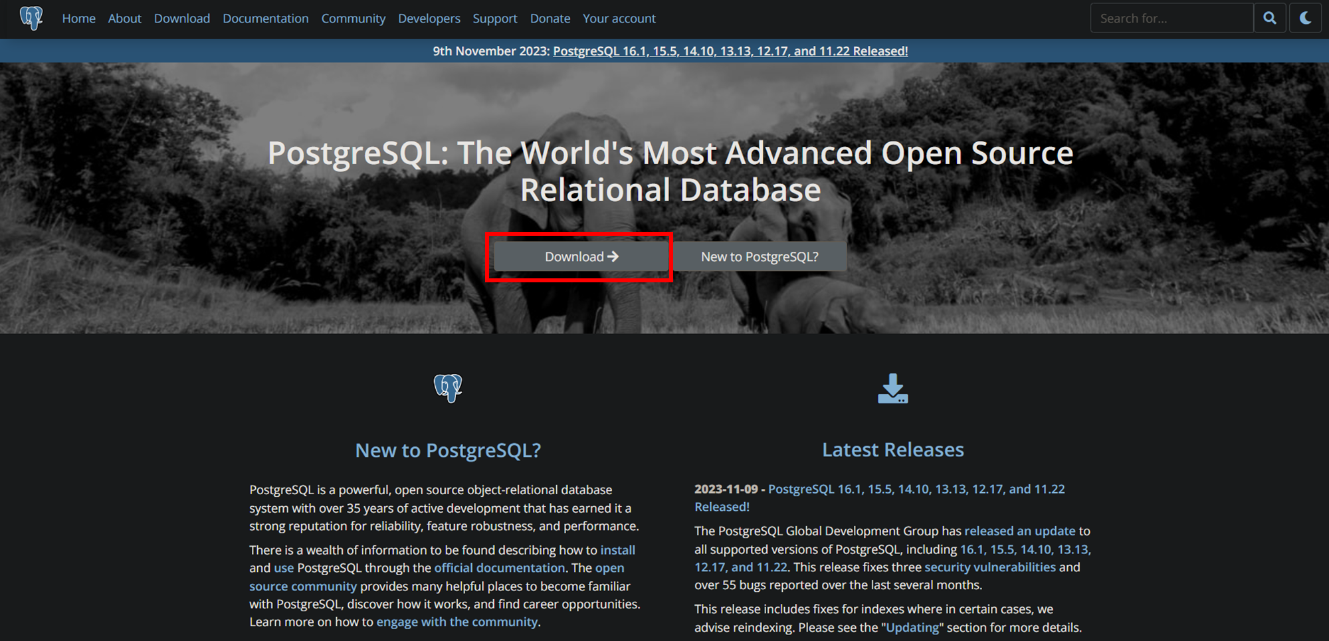
Task: Click the New to PostgreSQL? hero button
Action: click(760, 256)
